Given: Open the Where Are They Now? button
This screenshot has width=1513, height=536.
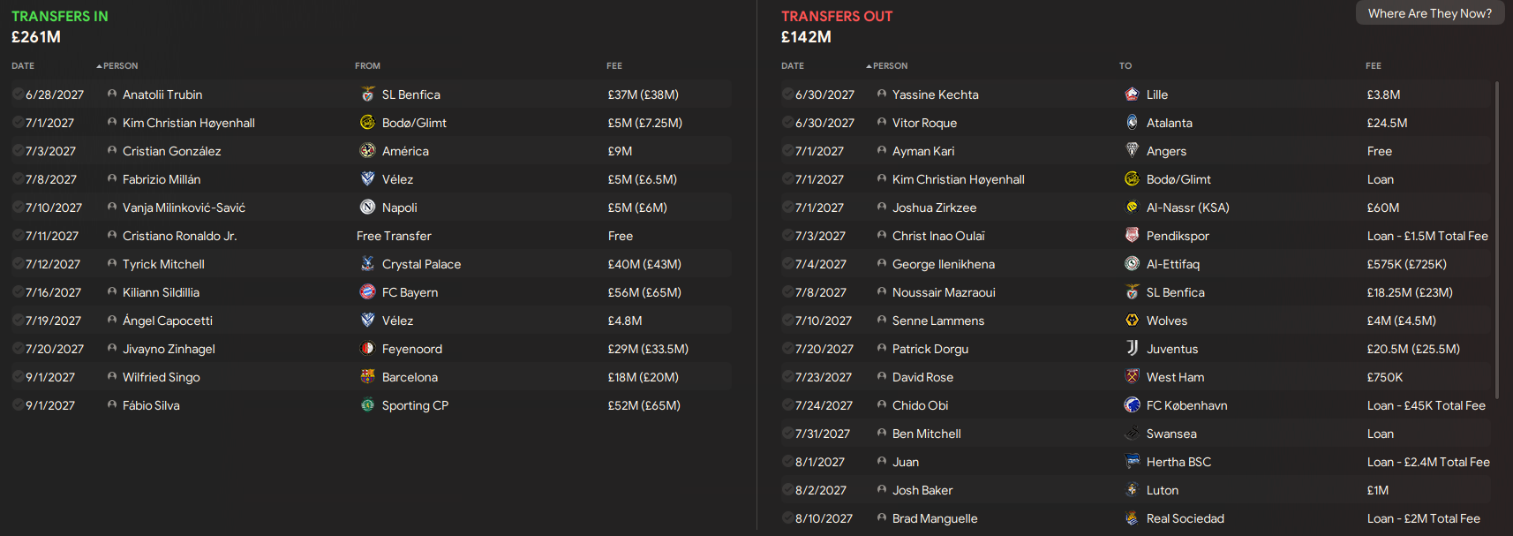Looking at the screenshot, I should [x=1429, y=13].
